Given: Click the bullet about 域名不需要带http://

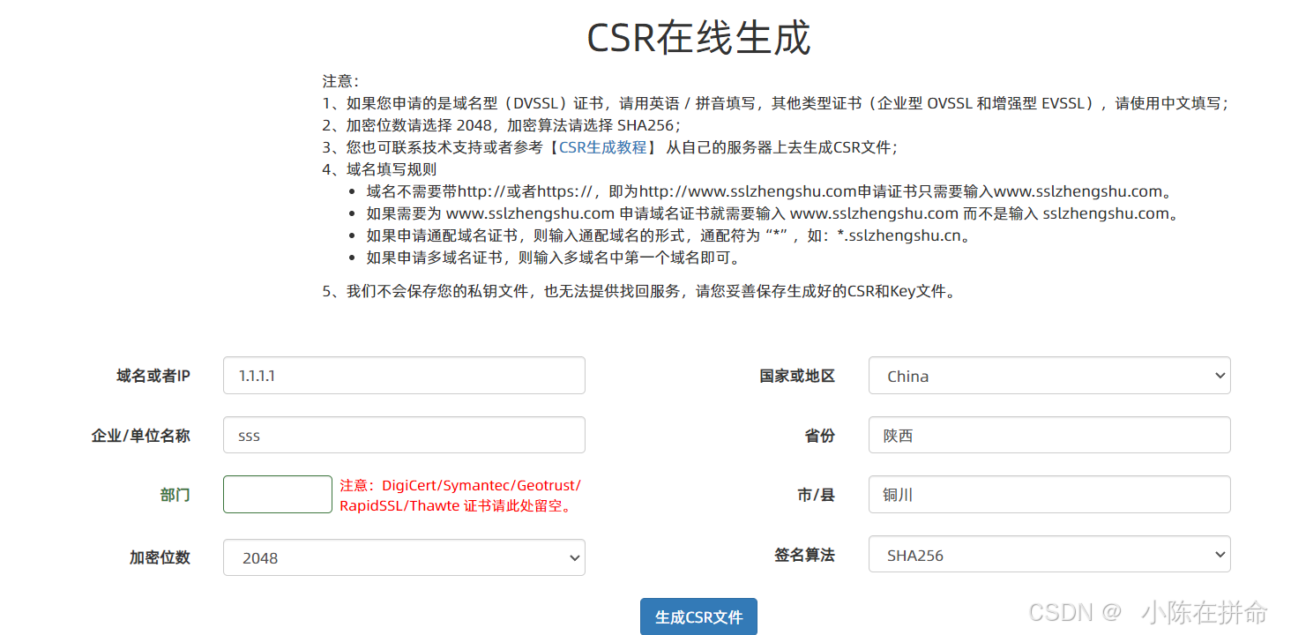Looking at the screenshot, I should pyautogui.click(x=769, y=191).
